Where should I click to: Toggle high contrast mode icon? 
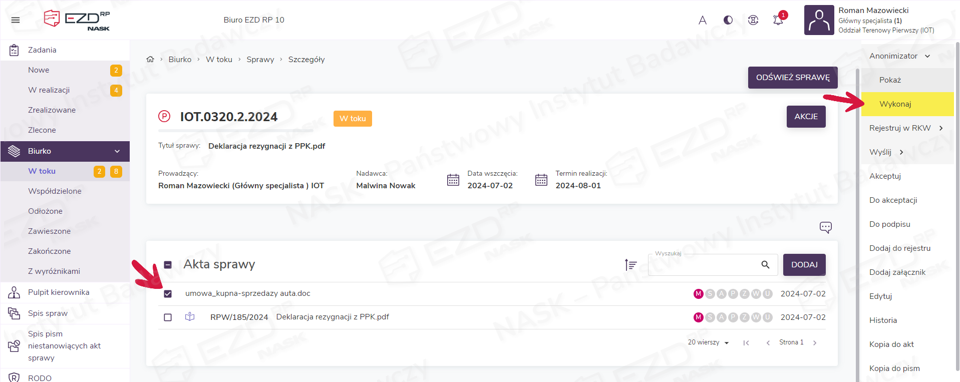pyautogui.click(x=728, y=20)
